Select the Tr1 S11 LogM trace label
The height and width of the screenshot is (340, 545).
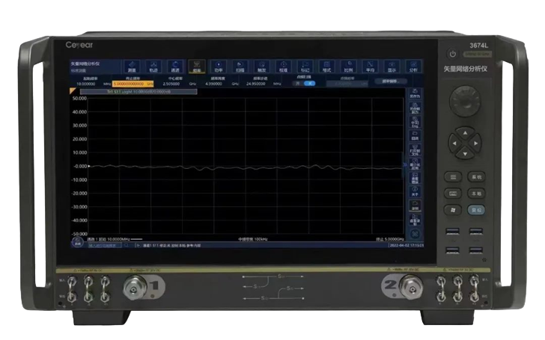(138, 92)
